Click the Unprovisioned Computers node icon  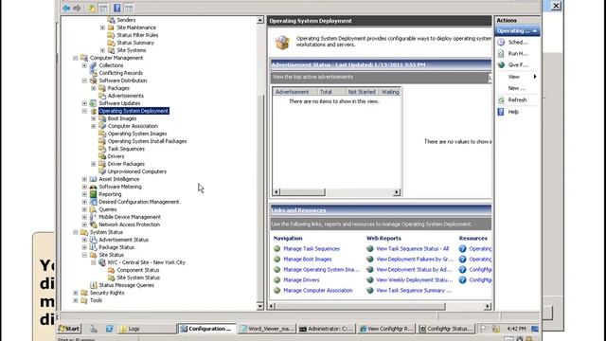tap(102, 171)
